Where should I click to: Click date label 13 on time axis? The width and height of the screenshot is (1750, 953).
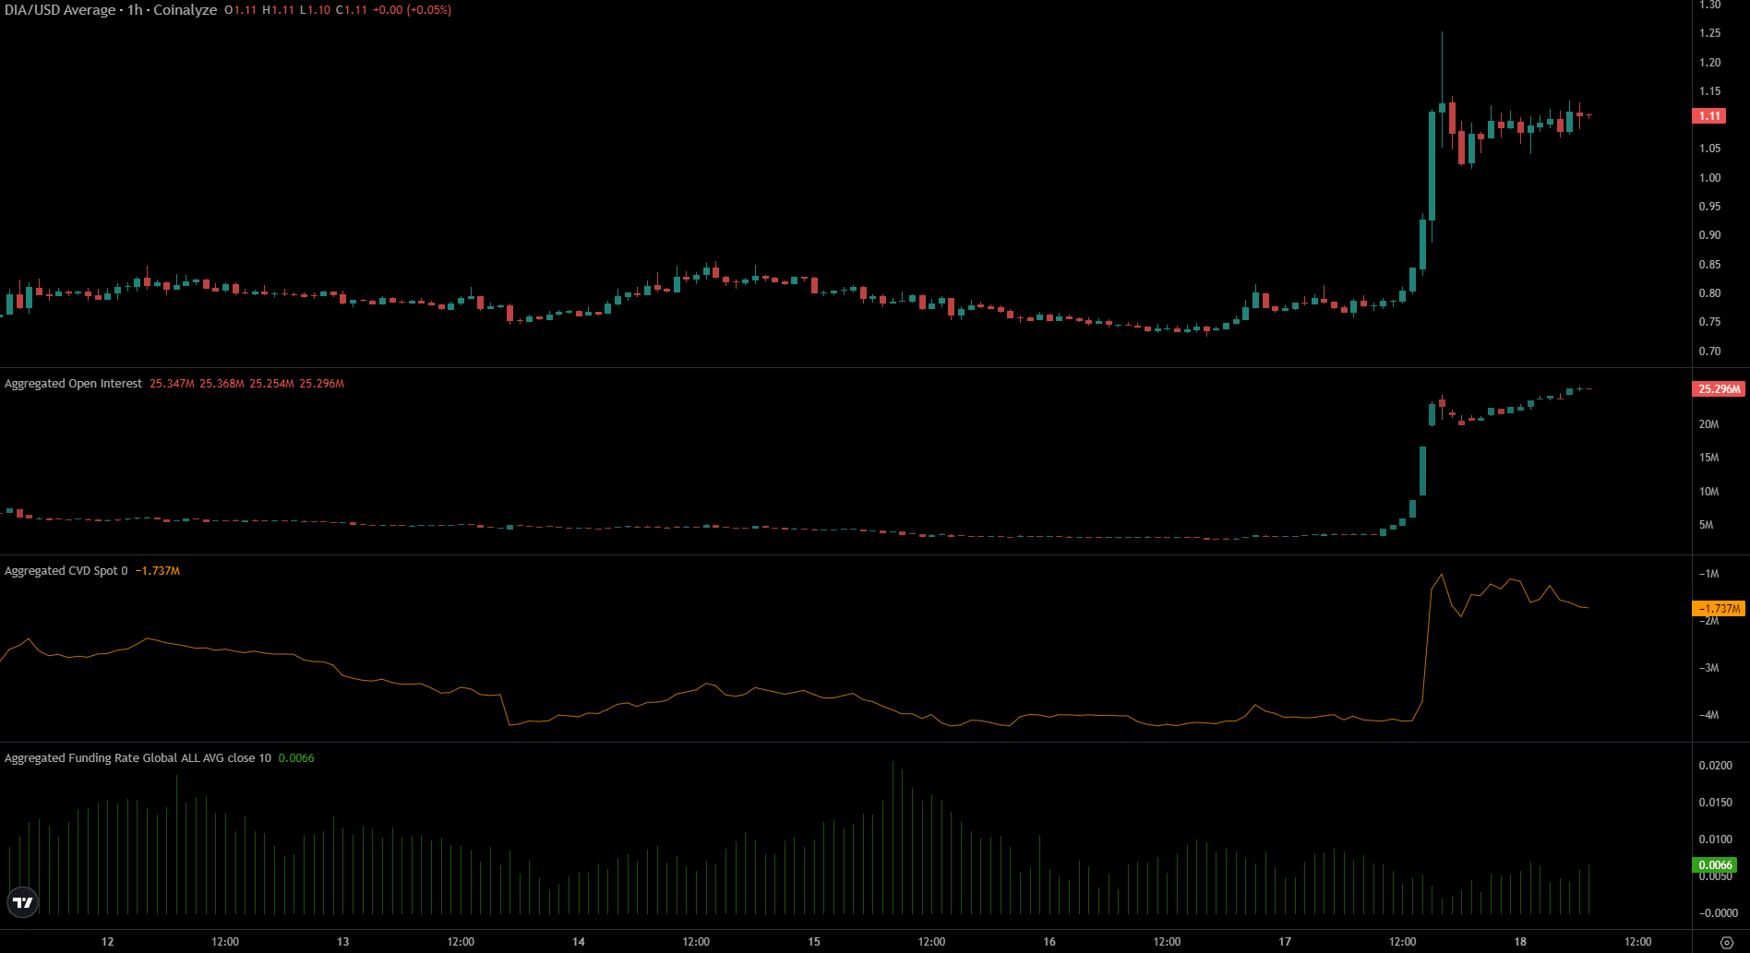[343, 942]
